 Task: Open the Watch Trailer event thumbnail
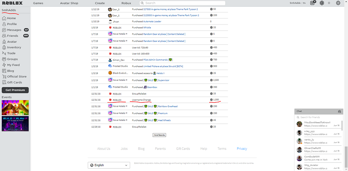pos(15,107)
